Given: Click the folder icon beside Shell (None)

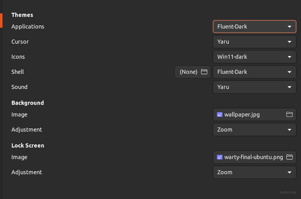Looking at the screenshot, I should pos(204,72).
